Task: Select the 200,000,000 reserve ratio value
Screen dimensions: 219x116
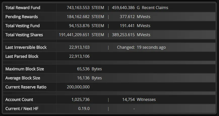Action: click(78, 87)
